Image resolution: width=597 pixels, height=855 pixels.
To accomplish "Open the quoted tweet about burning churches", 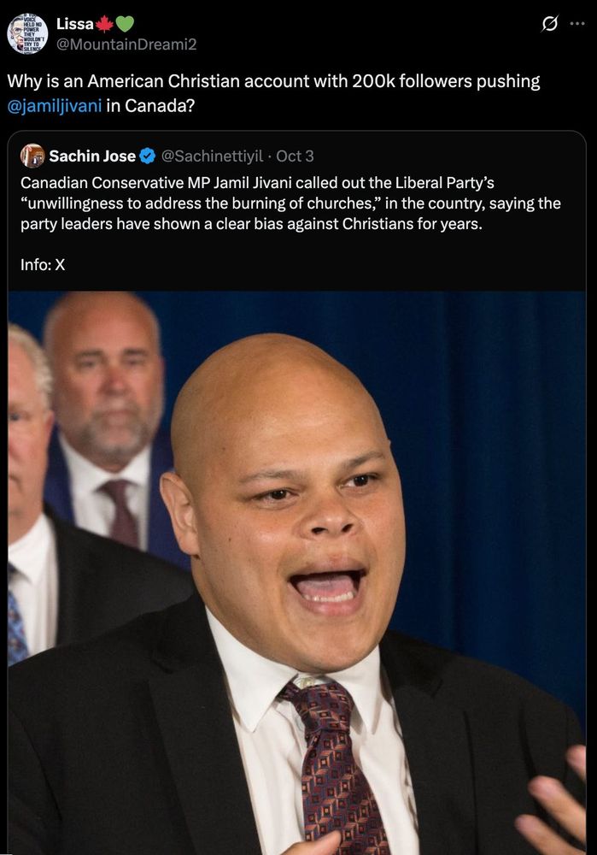I will (x=297, y=491).
